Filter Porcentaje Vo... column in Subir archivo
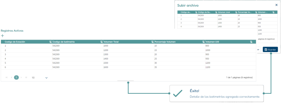 [x=256, y=12]
